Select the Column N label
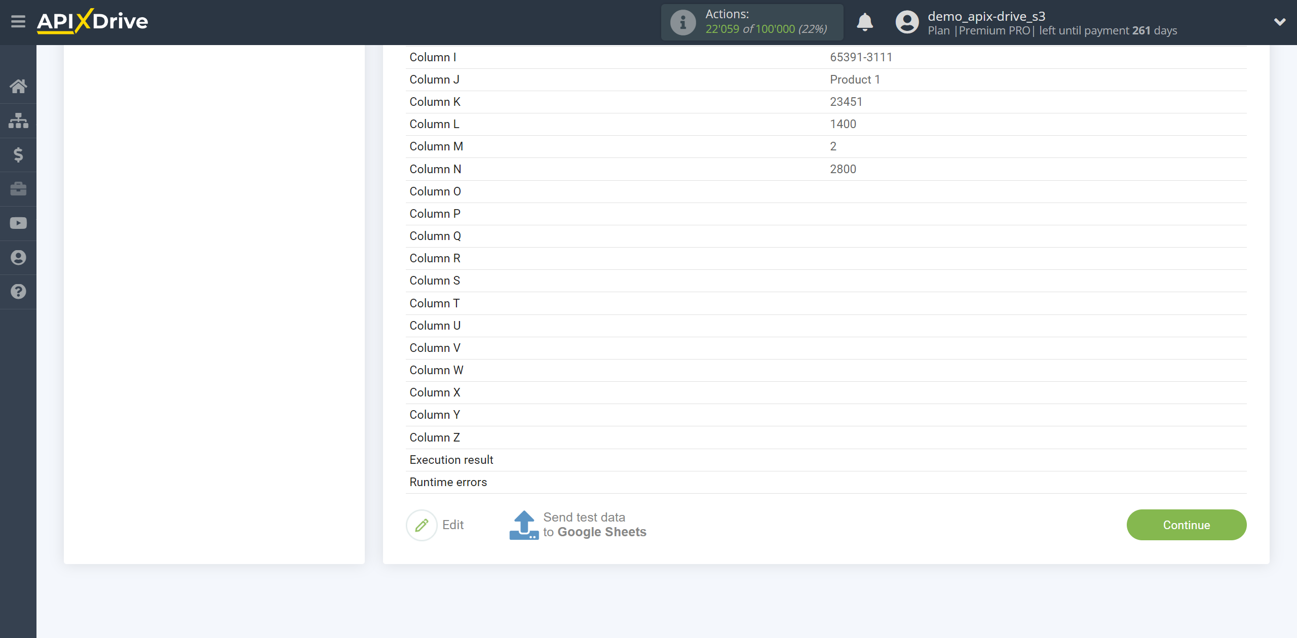 436,169
